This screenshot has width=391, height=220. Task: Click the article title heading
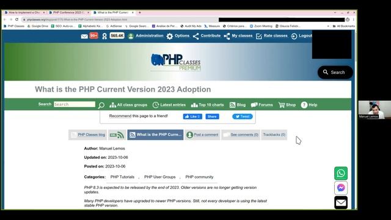coord(123,90)
